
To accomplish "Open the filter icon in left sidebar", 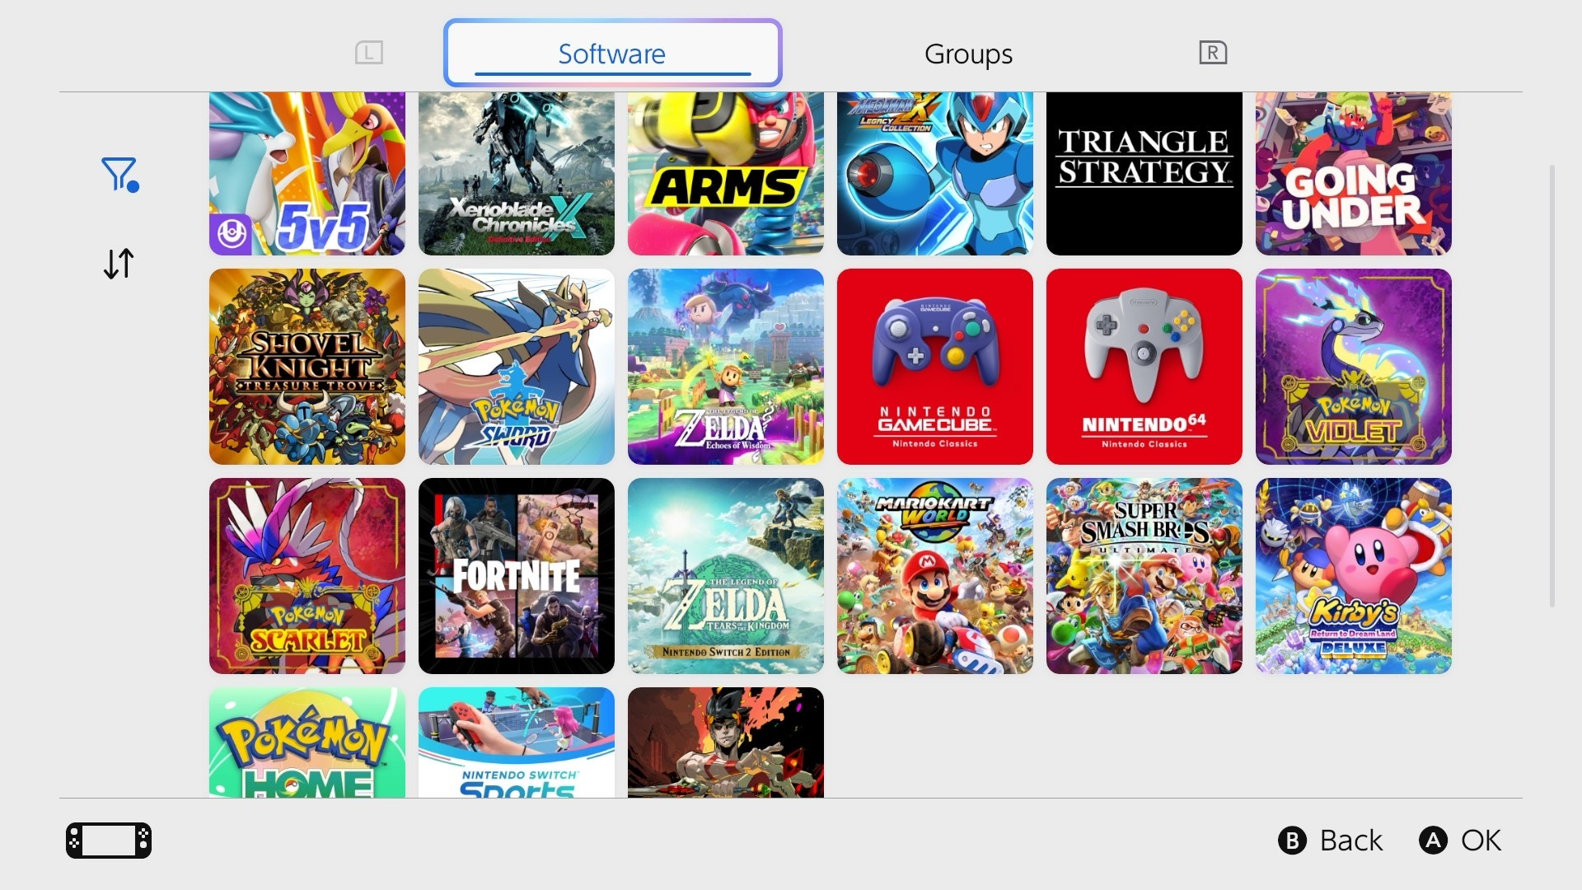I will pyautogui.click(x=119, y=175).
